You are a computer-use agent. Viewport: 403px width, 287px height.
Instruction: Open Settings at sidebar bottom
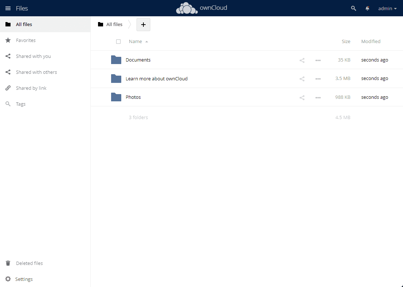(45, 279)
